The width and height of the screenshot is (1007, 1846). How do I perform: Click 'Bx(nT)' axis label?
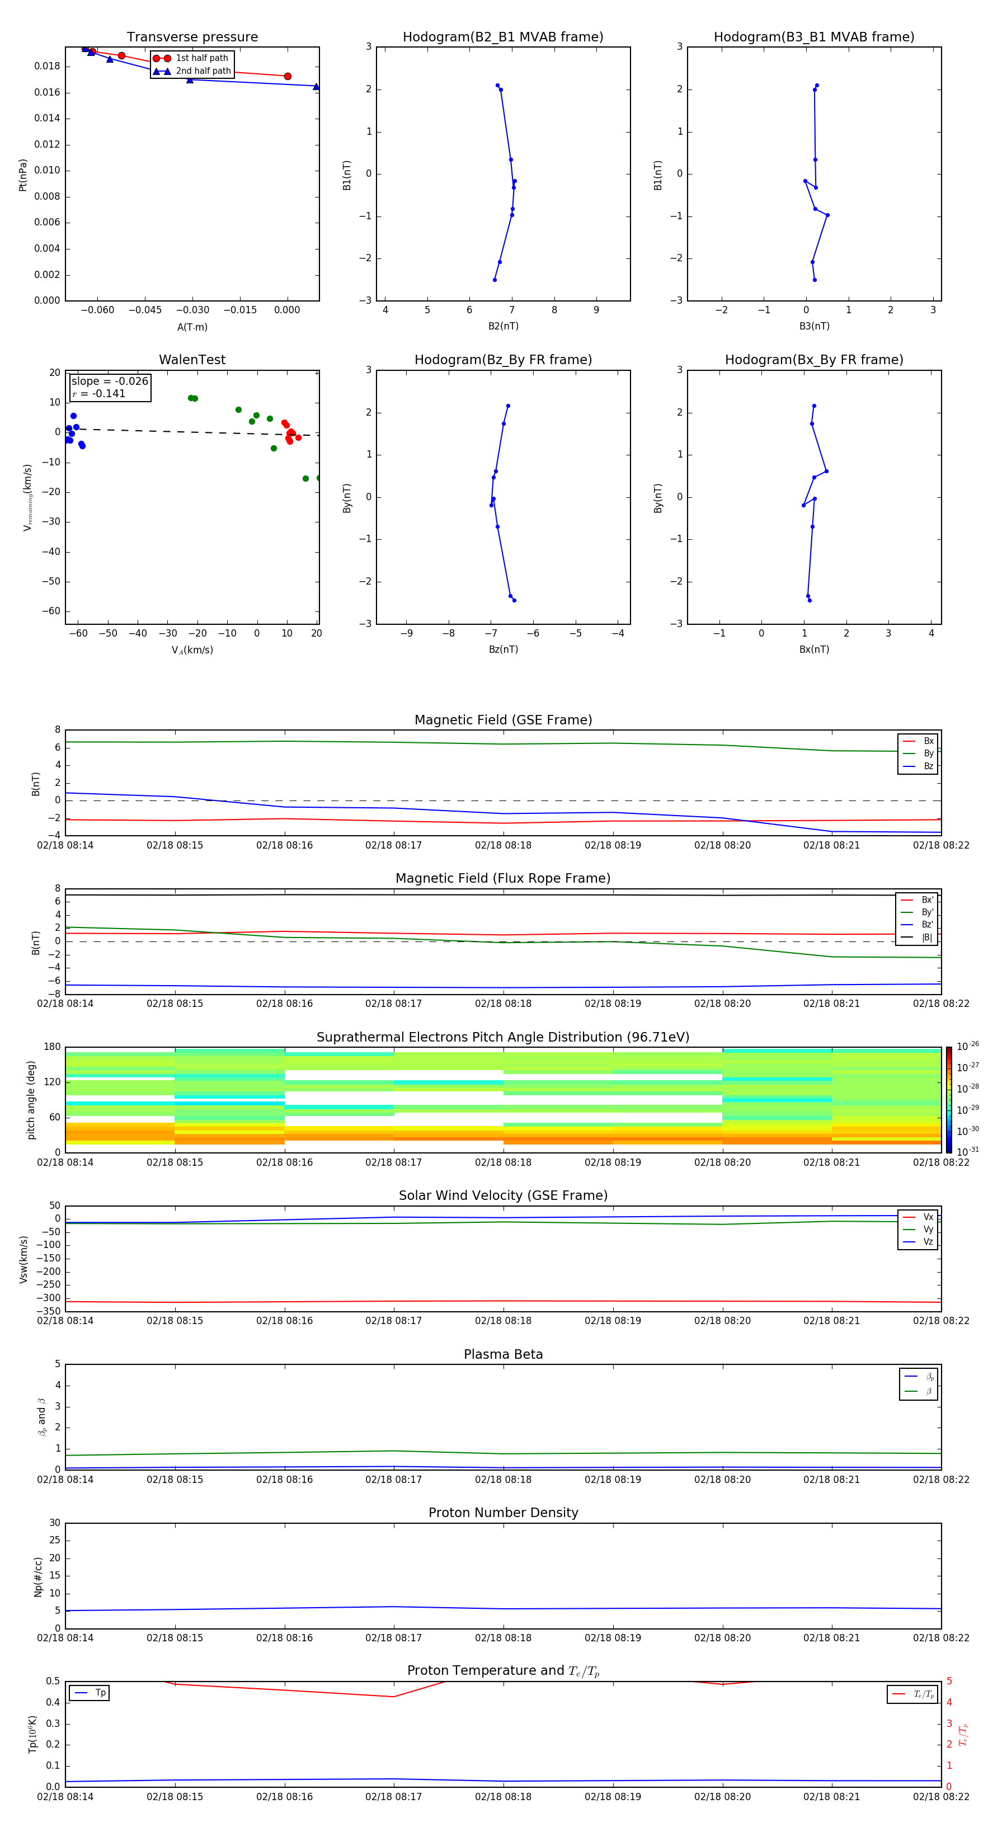[814, 649]
